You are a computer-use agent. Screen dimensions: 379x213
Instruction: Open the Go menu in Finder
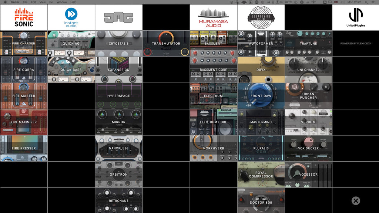point(52,2)
